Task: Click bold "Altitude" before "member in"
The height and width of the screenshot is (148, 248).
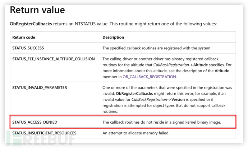Action: [x=221, y=71]
